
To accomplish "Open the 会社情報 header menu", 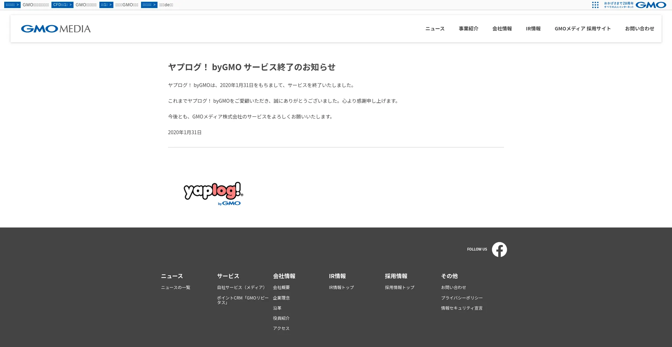I will coord(502,29).
